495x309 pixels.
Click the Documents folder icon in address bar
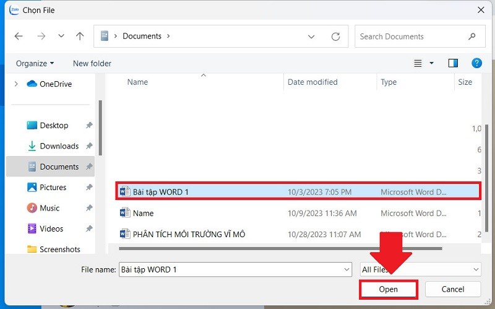coord(105,36)
